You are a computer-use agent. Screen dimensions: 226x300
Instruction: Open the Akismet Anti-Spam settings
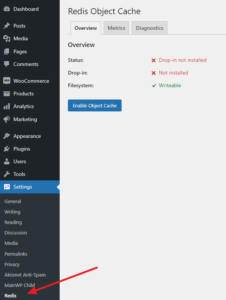pyautogui.click(x=25, y=275)
